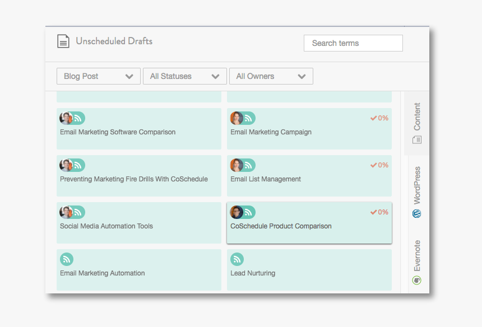Click owner avatar on Email Marketing Campaign card
The height and width of the screenshot is (327, 482).
coord(237,118)
